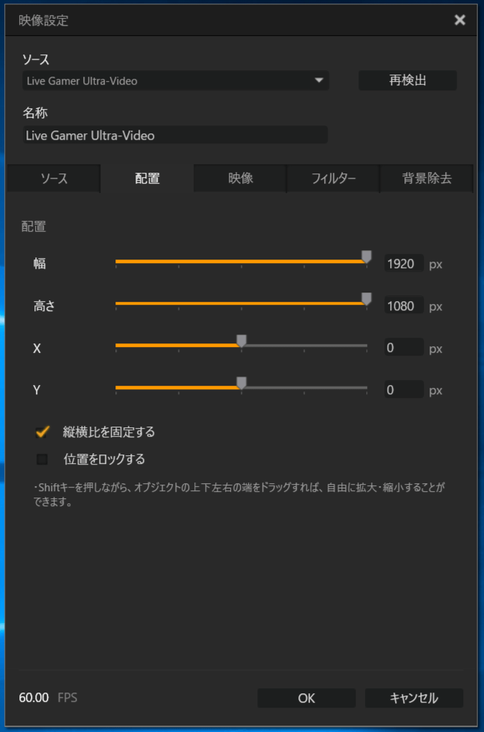Click the 幅 slider handle
Image resolution: width=484 pixels, height=732 pixels.
pos(366,257)
